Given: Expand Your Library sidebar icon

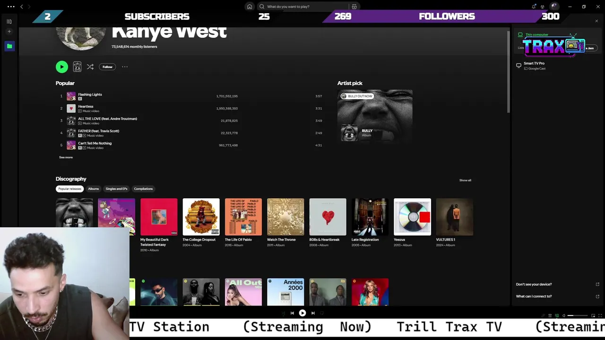Looking at the screenshot, I should coord(9,21).
